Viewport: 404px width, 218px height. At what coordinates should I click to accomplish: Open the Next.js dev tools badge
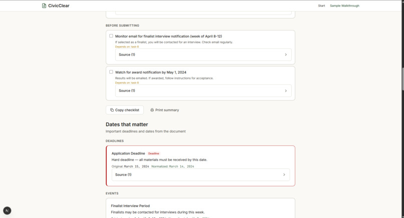pyautogui.click(x=7, y=210)
